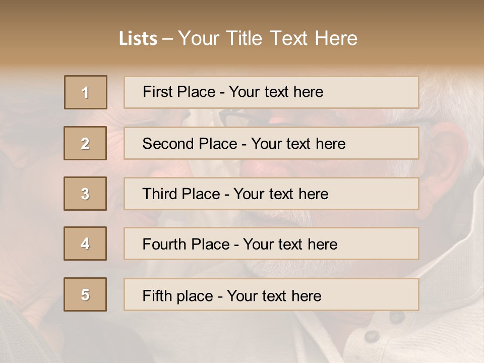Click the number 5 box
The height and width of the screenshot is (363, 484).
click(x=85, y=294)
